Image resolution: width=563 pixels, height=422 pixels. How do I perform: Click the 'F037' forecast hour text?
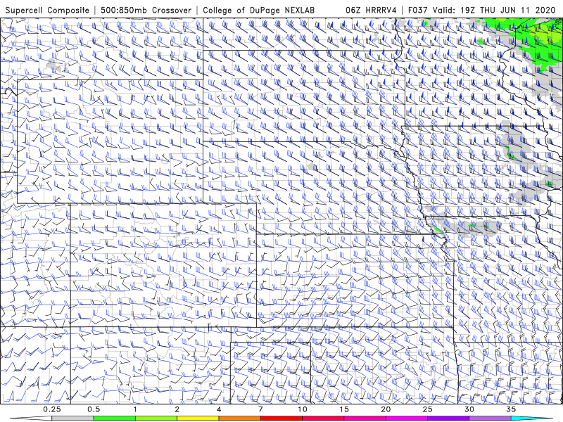click(418, 10)
